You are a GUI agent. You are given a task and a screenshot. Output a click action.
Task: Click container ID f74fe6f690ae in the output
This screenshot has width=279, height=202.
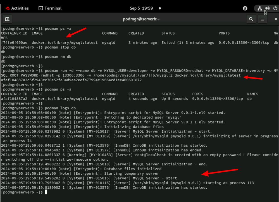click(14, 43)
